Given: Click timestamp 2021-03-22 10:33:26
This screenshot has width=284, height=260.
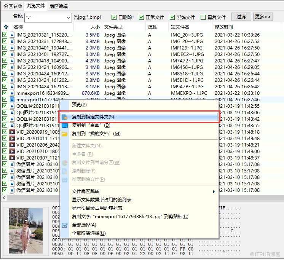Looking at the screenshot, I should (237, 35).
